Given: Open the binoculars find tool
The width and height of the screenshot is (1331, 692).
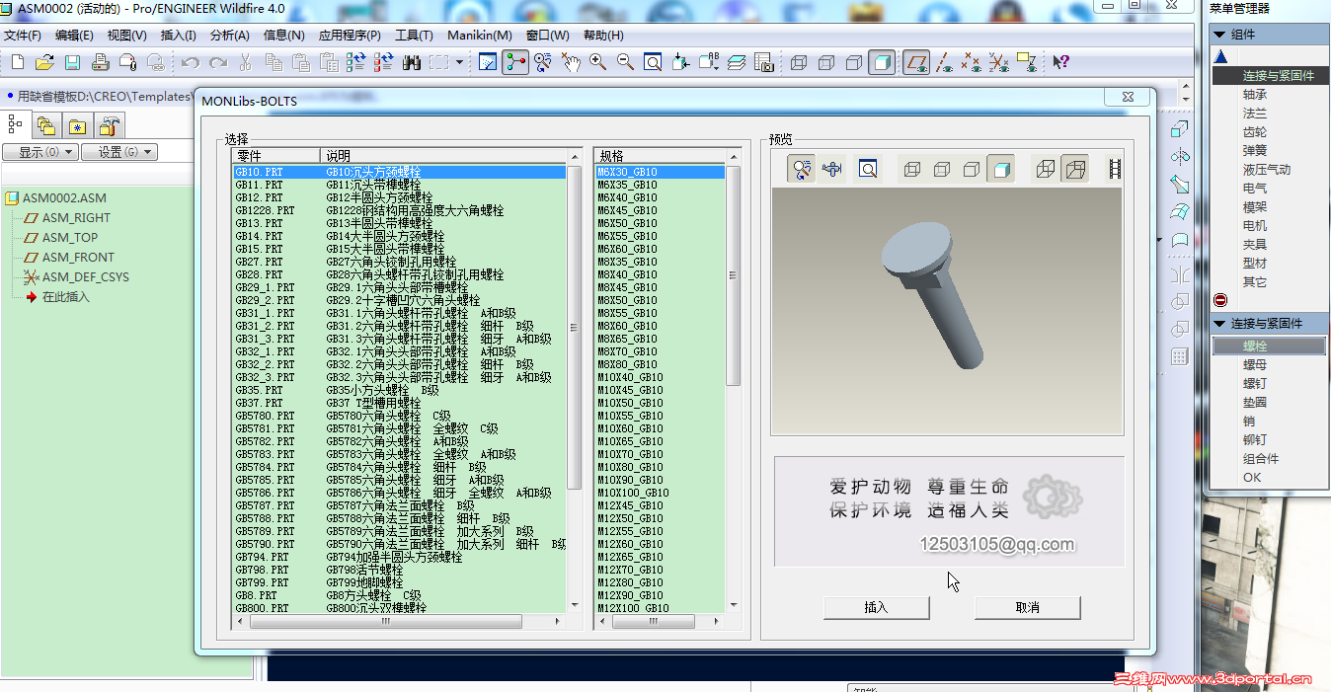Looking at the screenshot, I should (x=412, y=62).
